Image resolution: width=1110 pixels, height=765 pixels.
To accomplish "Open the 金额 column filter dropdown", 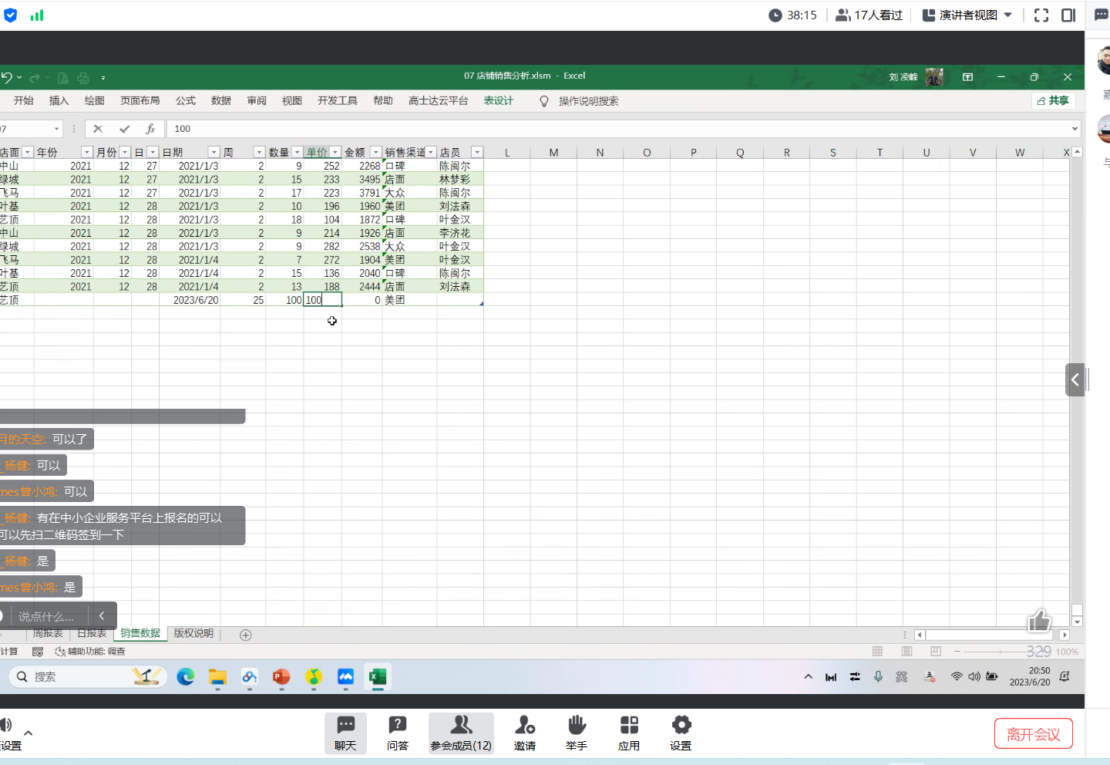I will (x=376, y=153).
